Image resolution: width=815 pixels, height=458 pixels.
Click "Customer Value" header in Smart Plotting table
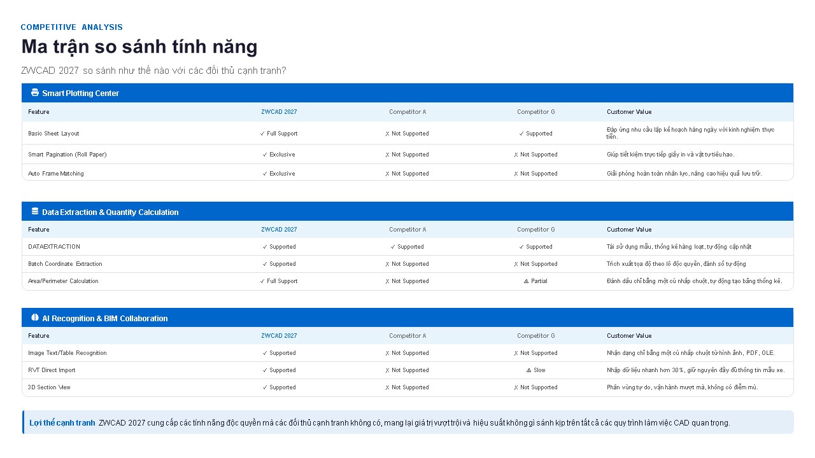(x=629, y=112)
